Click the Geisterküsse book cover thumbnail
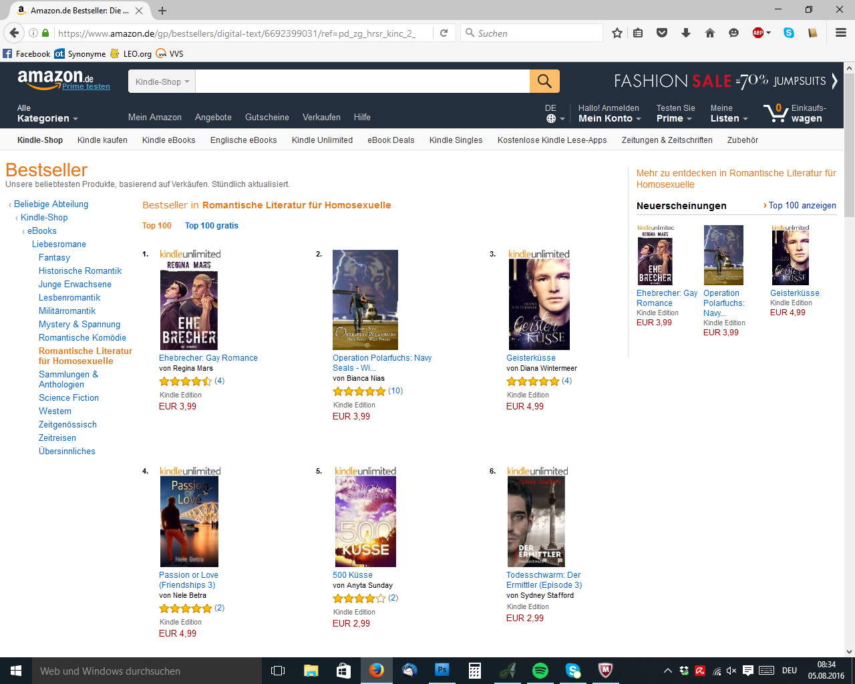Viewport: 855px width, 684px height. pyautogui.click(x=539, y=304)
